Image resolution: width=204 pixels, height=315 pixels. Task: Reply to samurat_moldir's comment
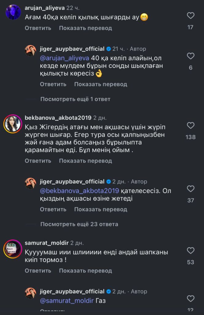coord(38,271)
